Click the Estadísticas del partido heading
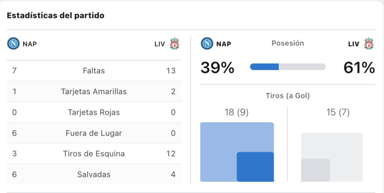Image resolution: width=384 pixels, height=193 pixels. pyautogui.click(x=55, y=15)
